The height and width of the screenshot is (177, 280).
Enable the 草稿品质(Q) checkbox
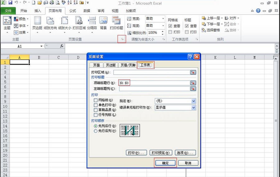coord(96,110)
